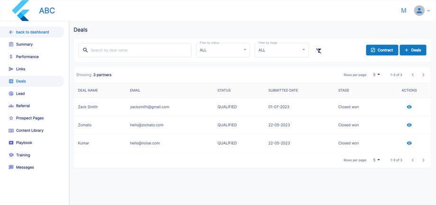The height and width of the screenshot is (205, 436).
Task: Click the Deals sidebar icon
Action: (11, 81)
